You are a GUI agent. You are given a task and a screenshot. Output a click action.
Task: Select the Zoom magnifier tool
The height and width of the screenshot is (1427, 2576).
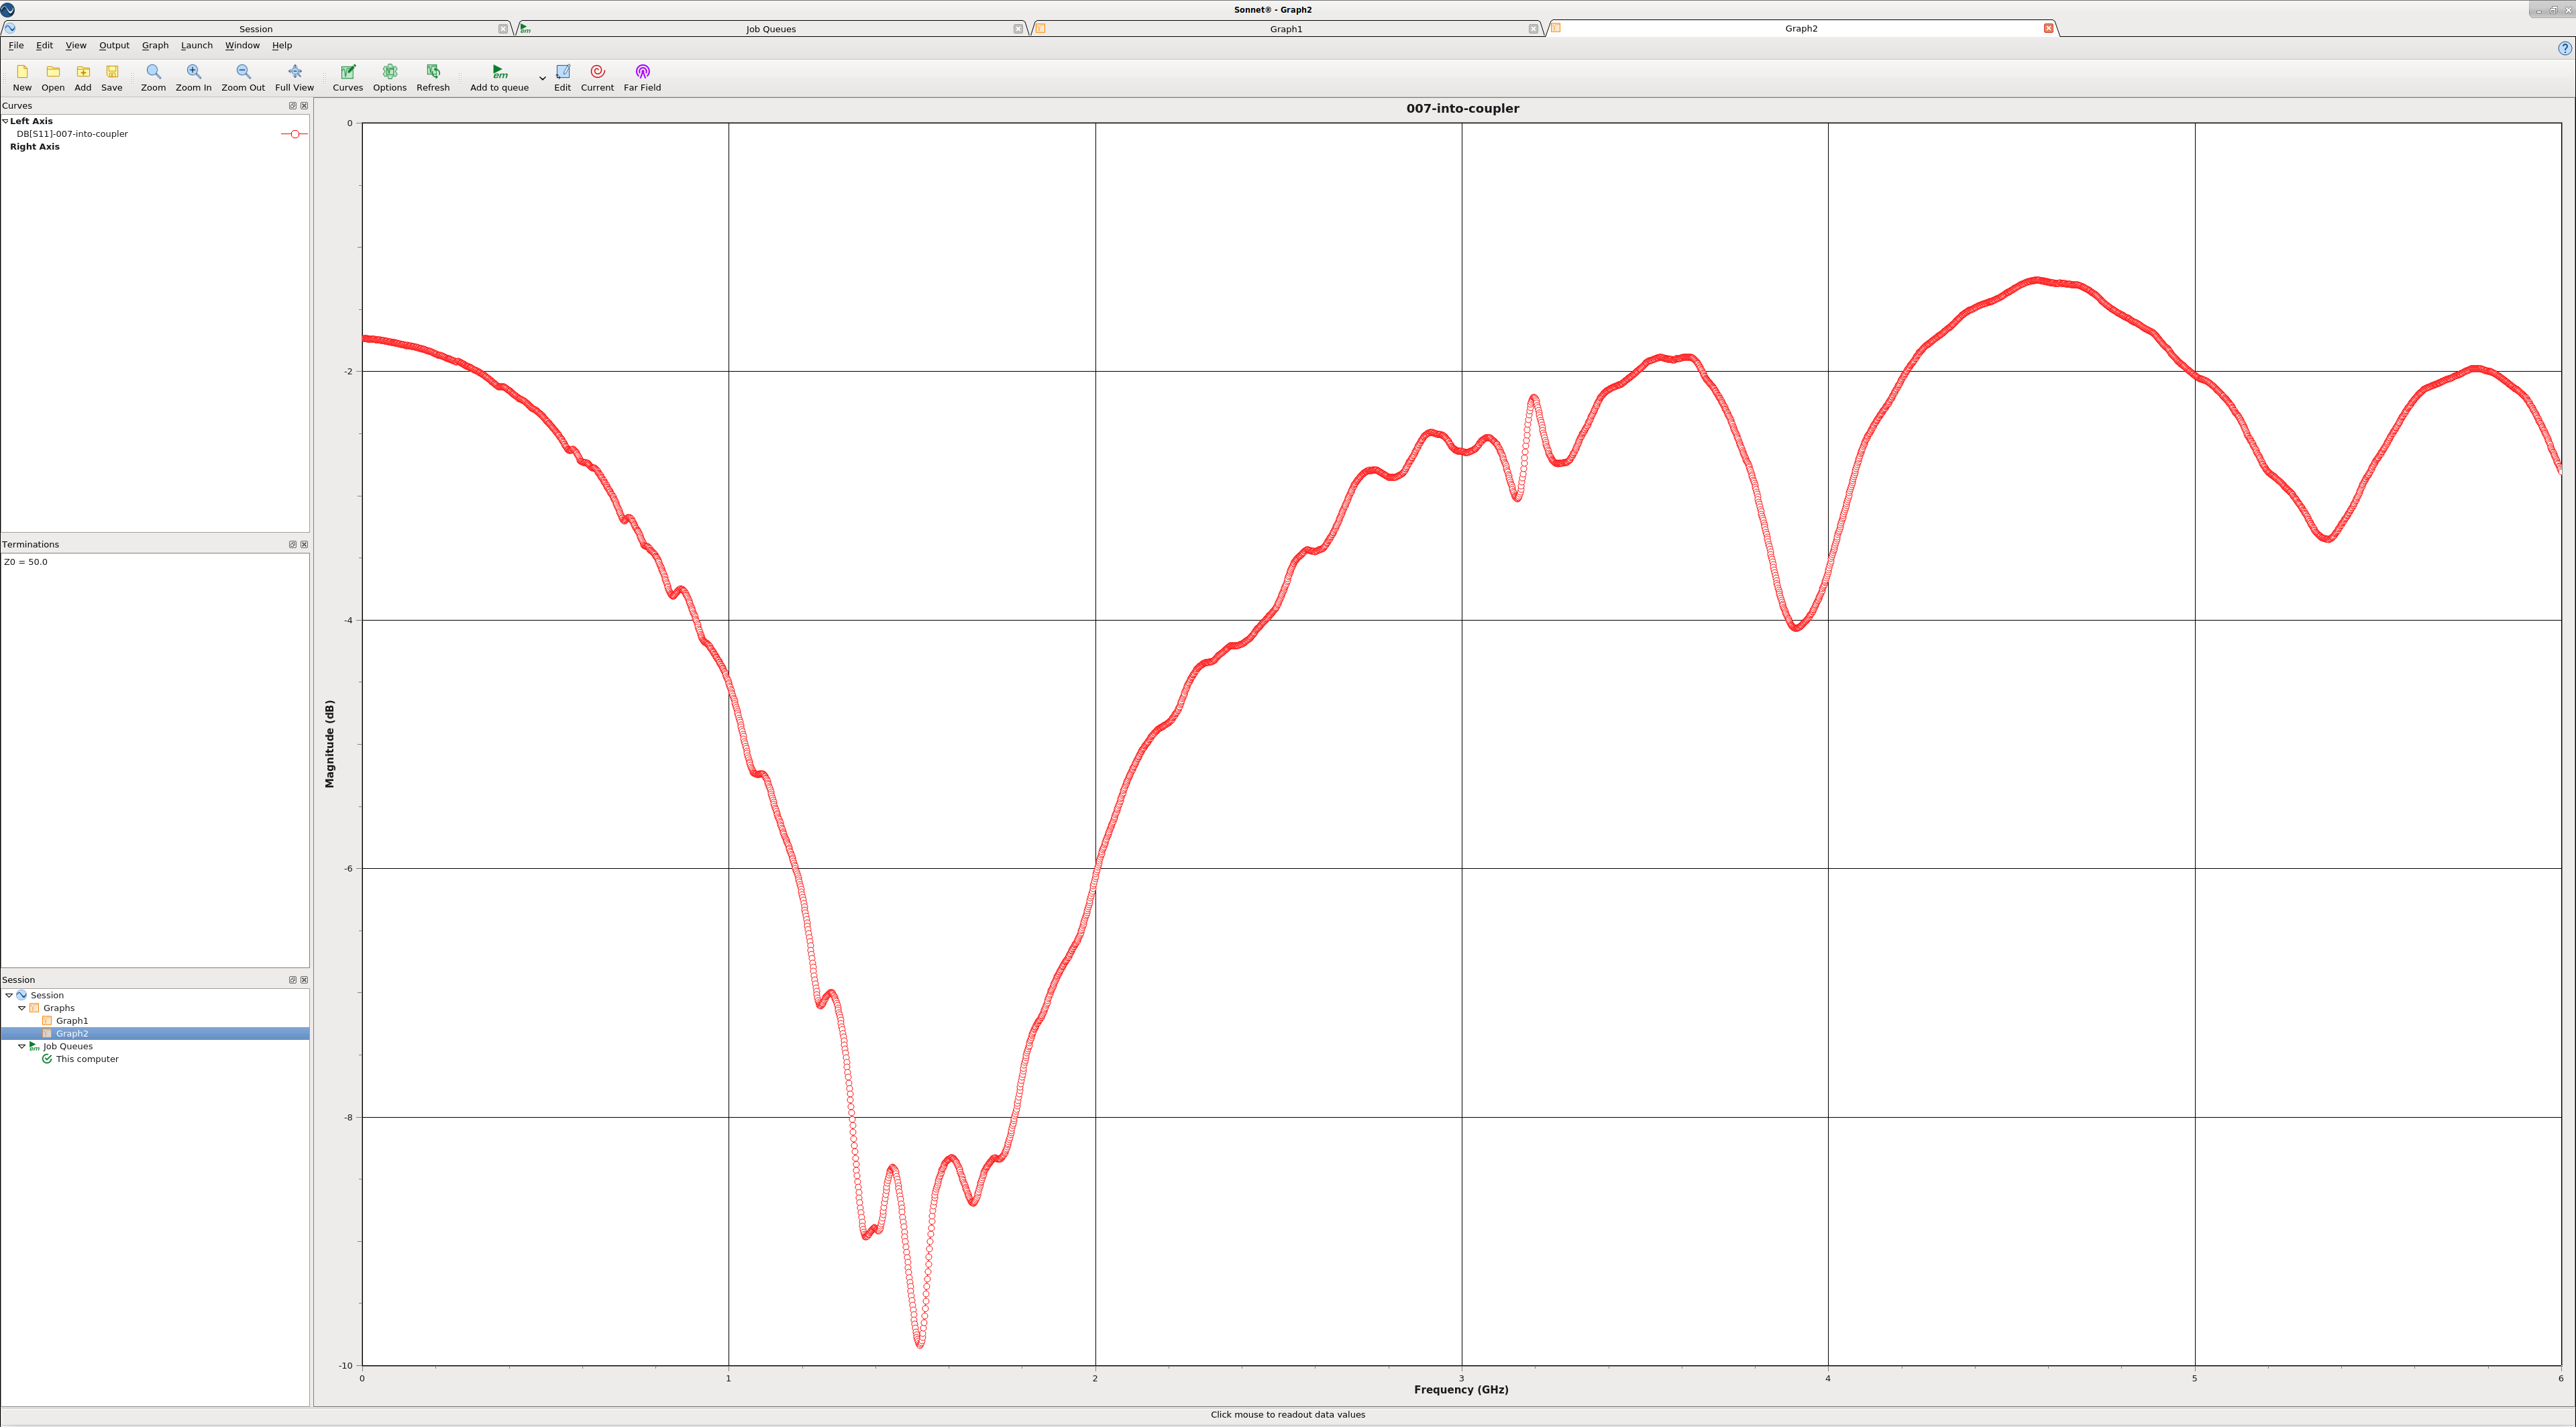pyautogui.click(x=153, y=72)
